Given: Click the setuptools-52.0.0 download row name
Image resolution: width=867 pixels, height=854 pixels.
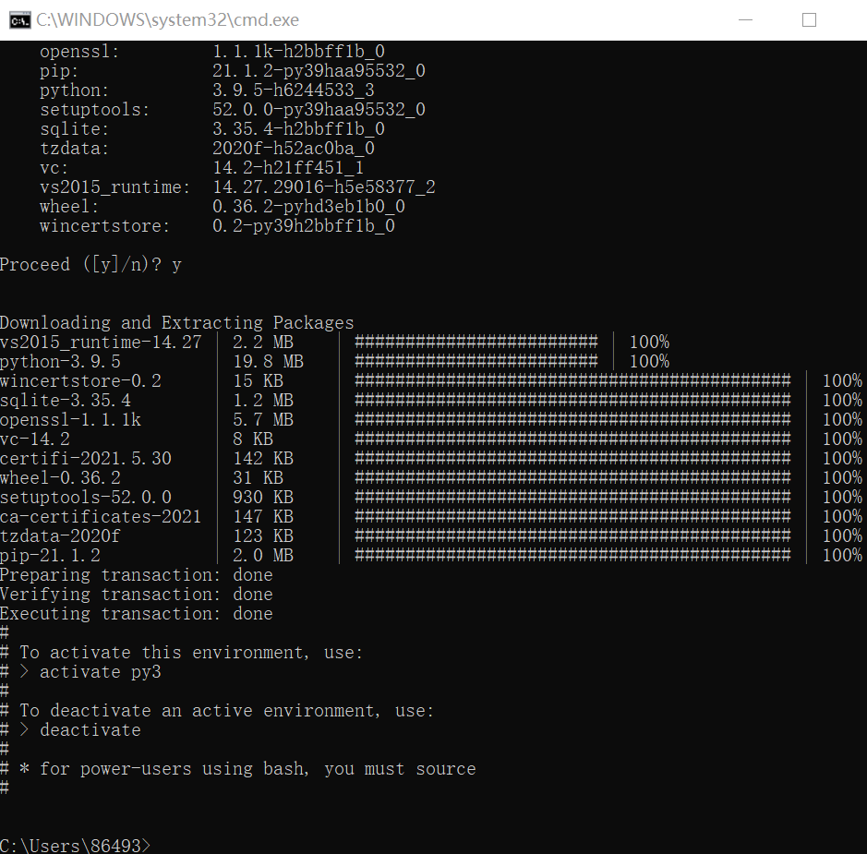Looking at the screenshot, I should [86, 497].
